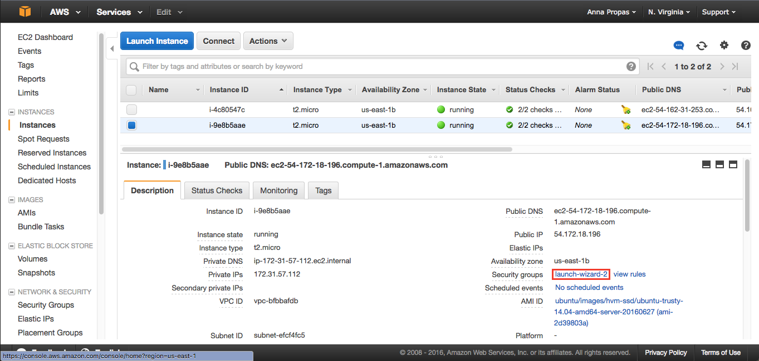Screen dimensions: 759x361
Task: Collapse the IMAGES sidebar section
Action: pos(12,200)
